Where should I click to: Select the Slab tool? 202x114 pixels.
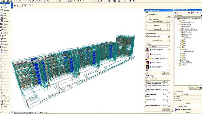click(5, 36)
